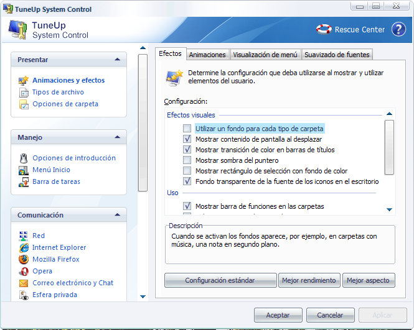
Task: Collapse the Manejo panel section
Action: (117, 137)
